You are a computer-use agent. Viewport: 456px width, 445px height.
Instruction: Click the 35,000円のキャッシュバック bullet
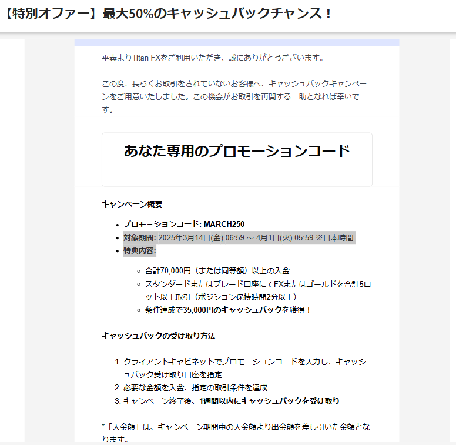pos(228,310)
